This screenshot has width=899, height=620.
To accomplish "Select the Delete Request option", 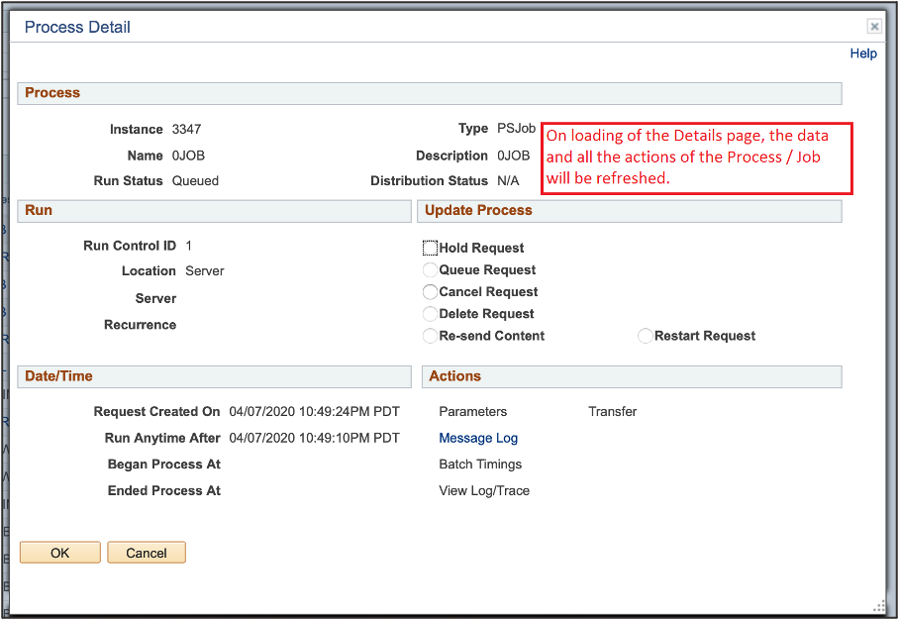I will [x=430, y=314].
